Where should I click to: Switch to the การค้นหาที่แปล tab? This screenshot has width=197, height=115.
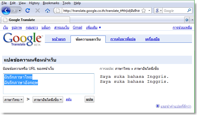pyautogui.click(x=123, y=39)
